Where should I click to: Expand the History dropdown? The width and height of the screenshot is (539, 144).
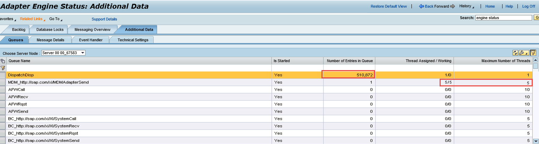coord(466,6)
